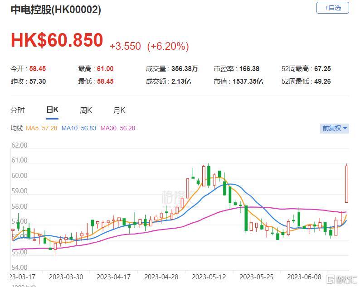The width and height of the screenshot is (360, 287).
Task: Switch to the 分时 chart tab
Action: point(18,110)
